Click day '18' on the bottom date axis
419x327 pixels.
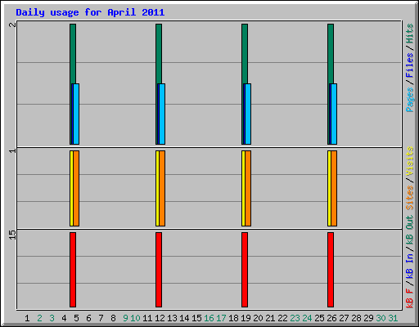(233, 318)
